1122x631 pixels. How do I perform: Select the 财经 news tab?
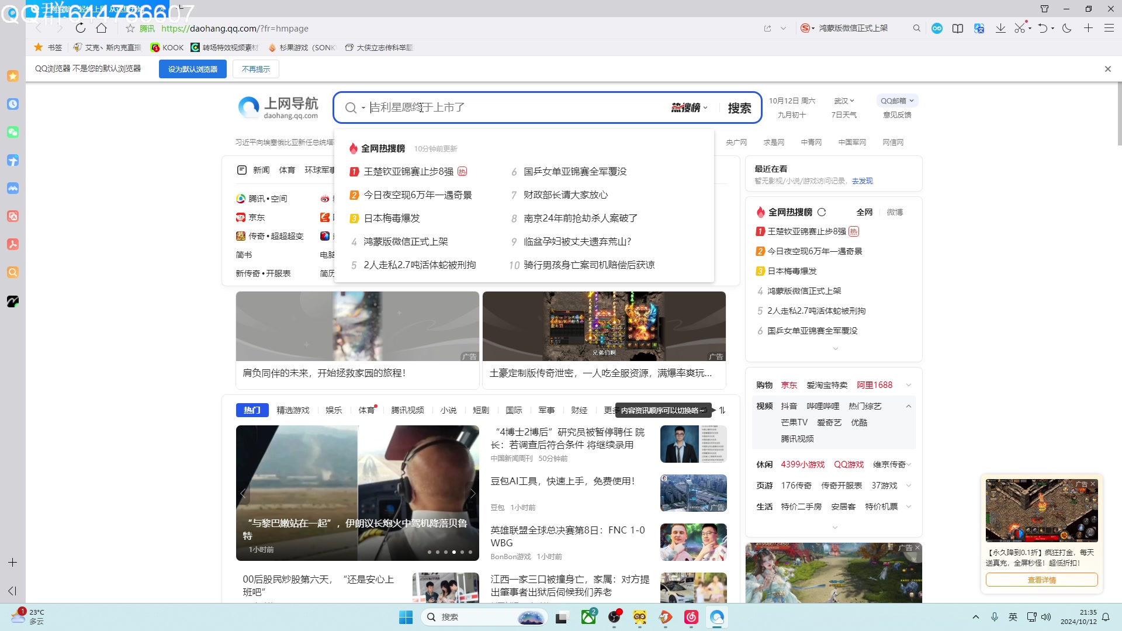[x=579, y=410]
